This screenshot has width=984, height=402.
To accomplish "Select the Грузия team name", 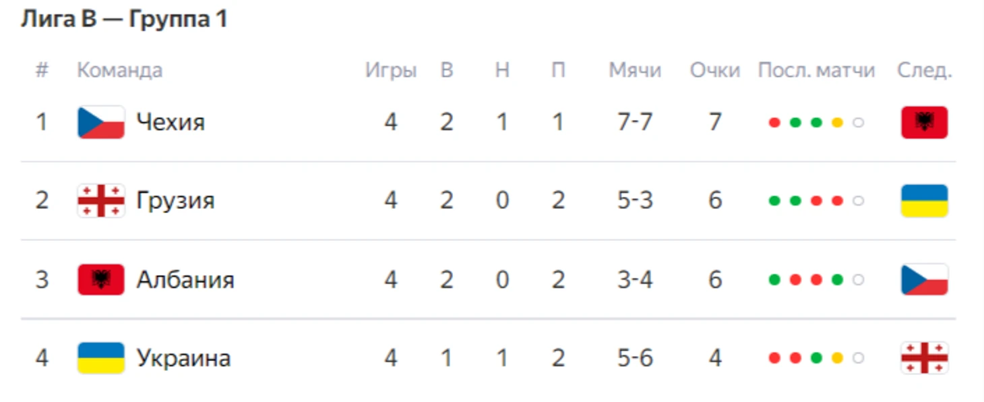I will [x=175, y=200].
